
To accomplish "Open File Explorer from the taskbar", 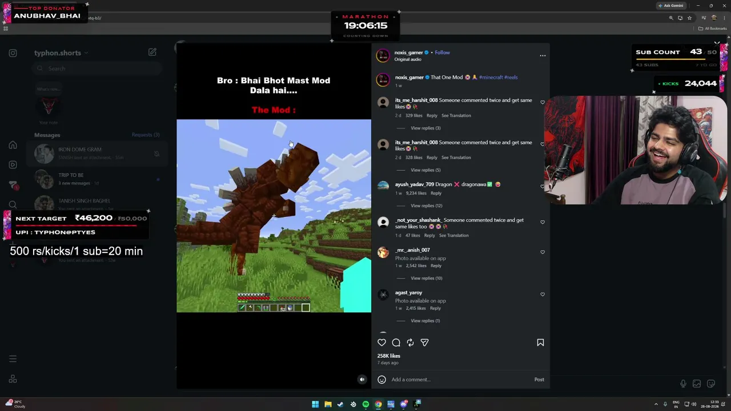I will coord(328,404).
